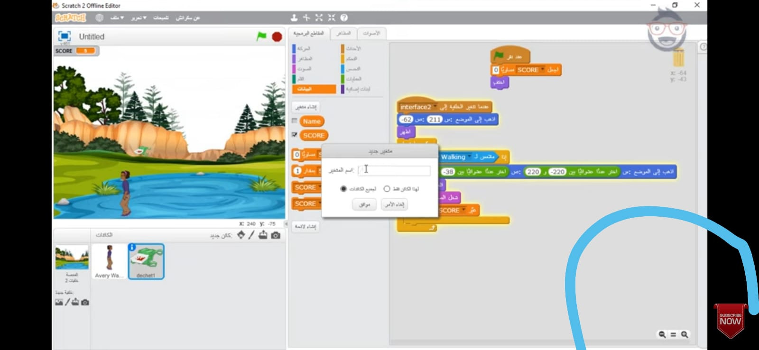This screenshot has height=350, width=759.
Task: Select the Data blocks category
Action: (314, 89)
